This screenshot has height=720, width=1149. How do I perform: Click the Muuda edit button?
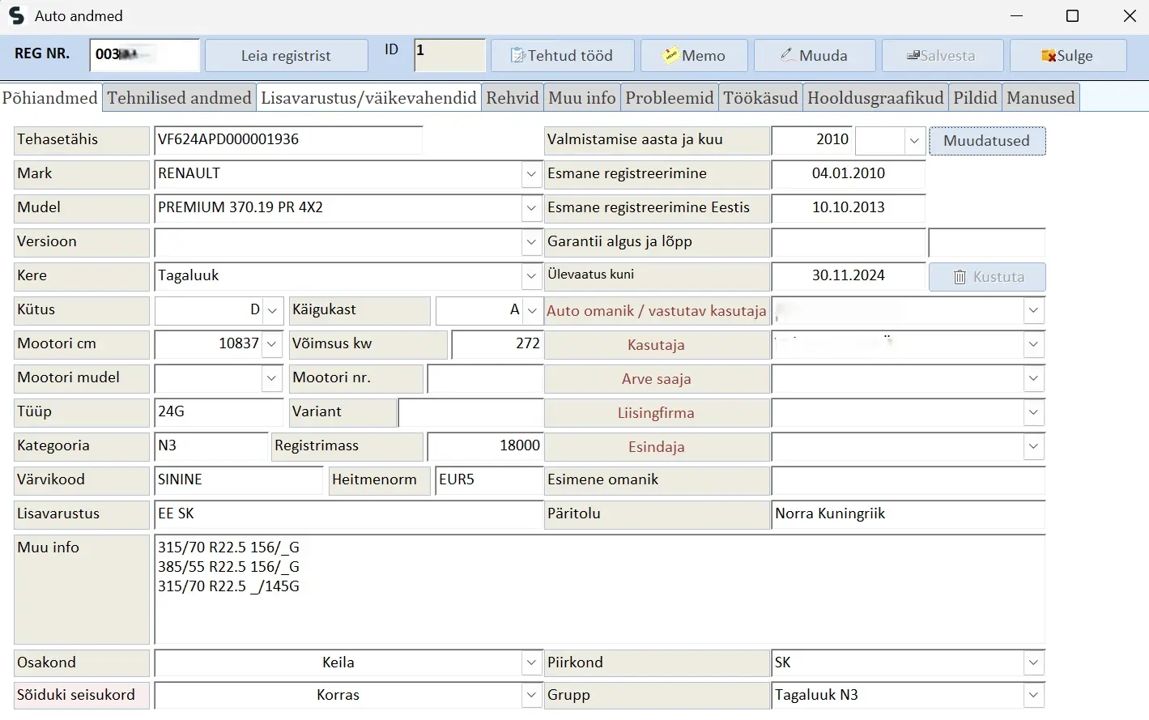point(815,56)
